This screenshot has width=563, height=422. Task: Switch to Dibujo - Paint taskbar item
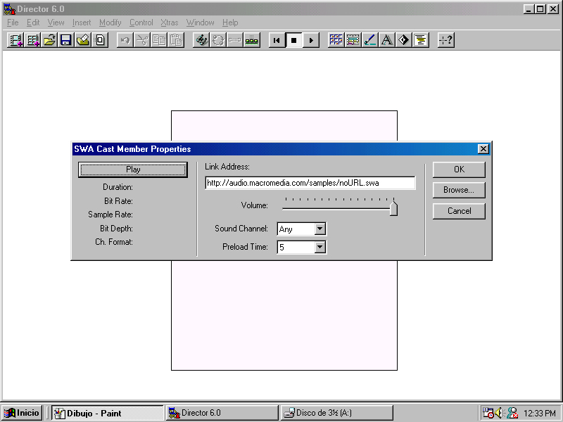107,413
